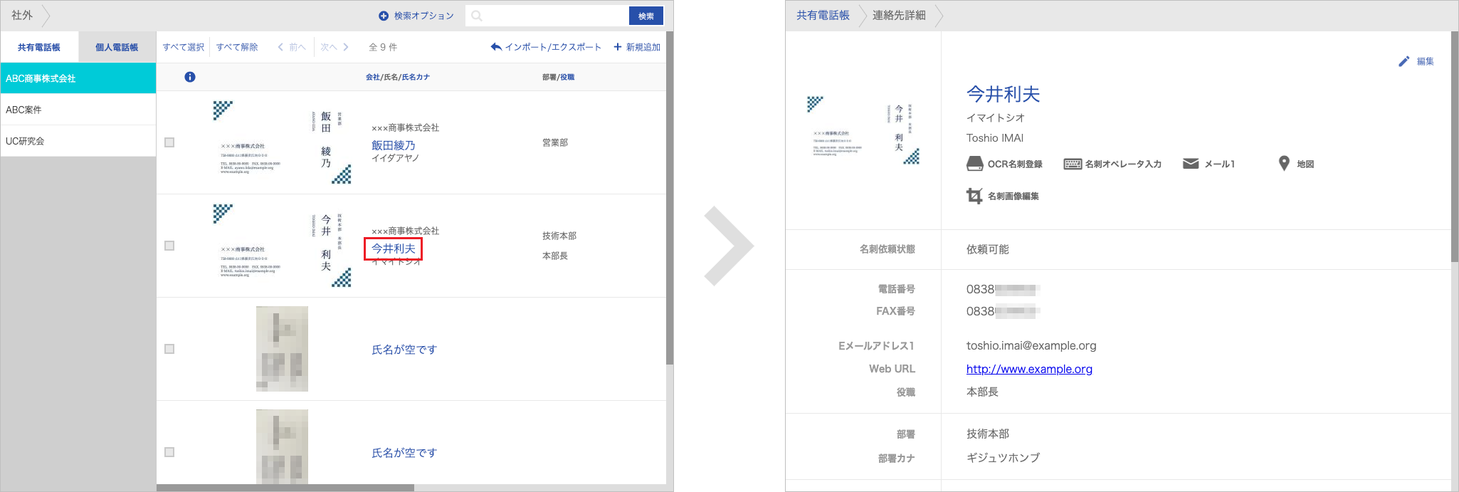
Task: Click the OCR名刺登録 scanner icon
Action: pos(974,164)
